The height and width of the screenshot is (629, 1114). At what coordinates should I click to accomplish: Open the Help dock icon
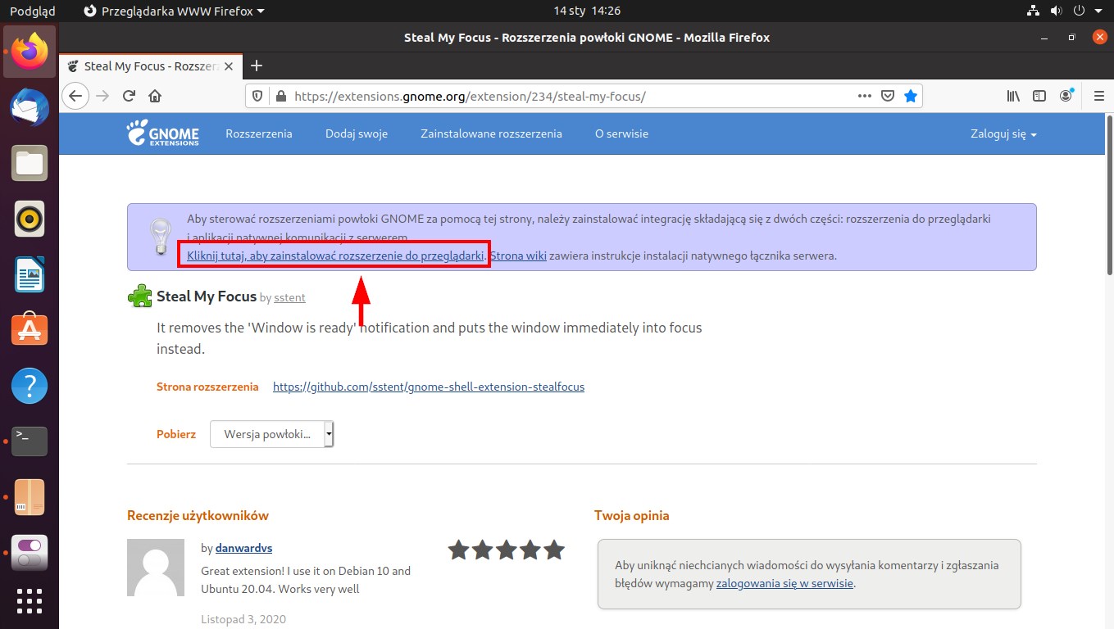coord(30,386)
